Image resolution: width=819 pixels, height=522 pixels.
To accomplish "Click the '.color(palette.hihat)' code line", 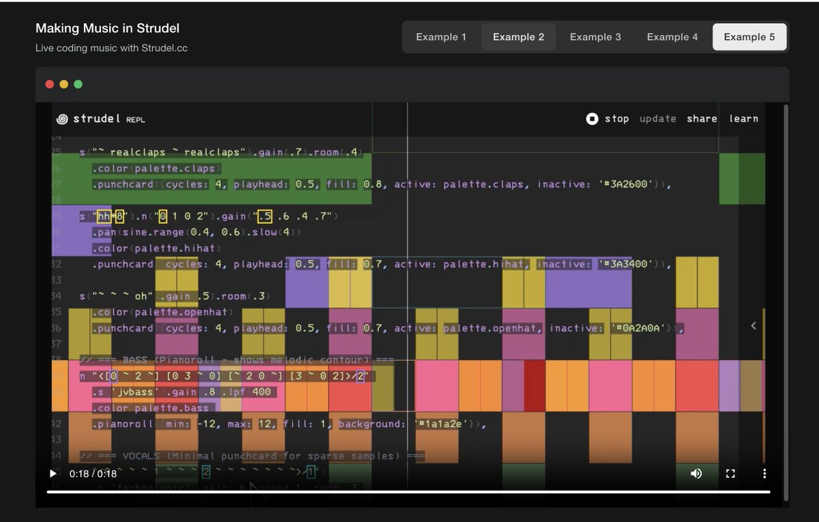I will pos(156,248).
